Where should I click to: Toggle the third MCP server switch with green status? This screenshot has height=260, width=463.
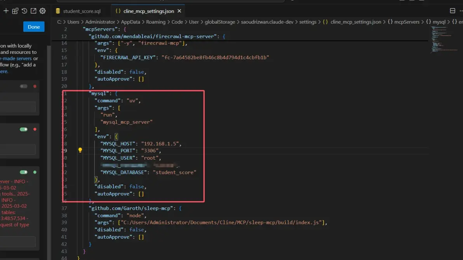24,172
